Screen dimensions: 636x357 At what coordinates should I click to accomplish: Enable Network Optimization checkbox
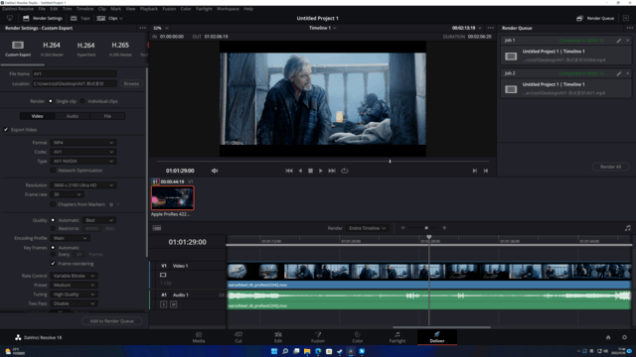tap(53, 171)
